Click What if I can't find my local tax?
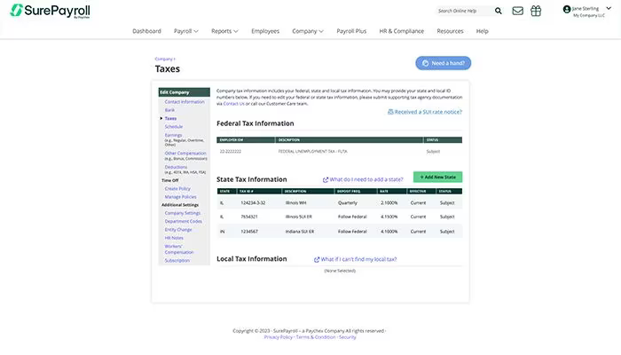 (358, 259)
